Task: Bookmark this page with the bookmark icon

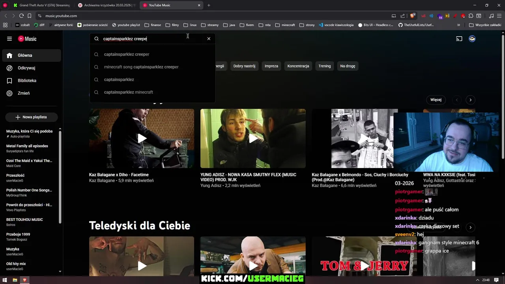Action: pos(29,16)
